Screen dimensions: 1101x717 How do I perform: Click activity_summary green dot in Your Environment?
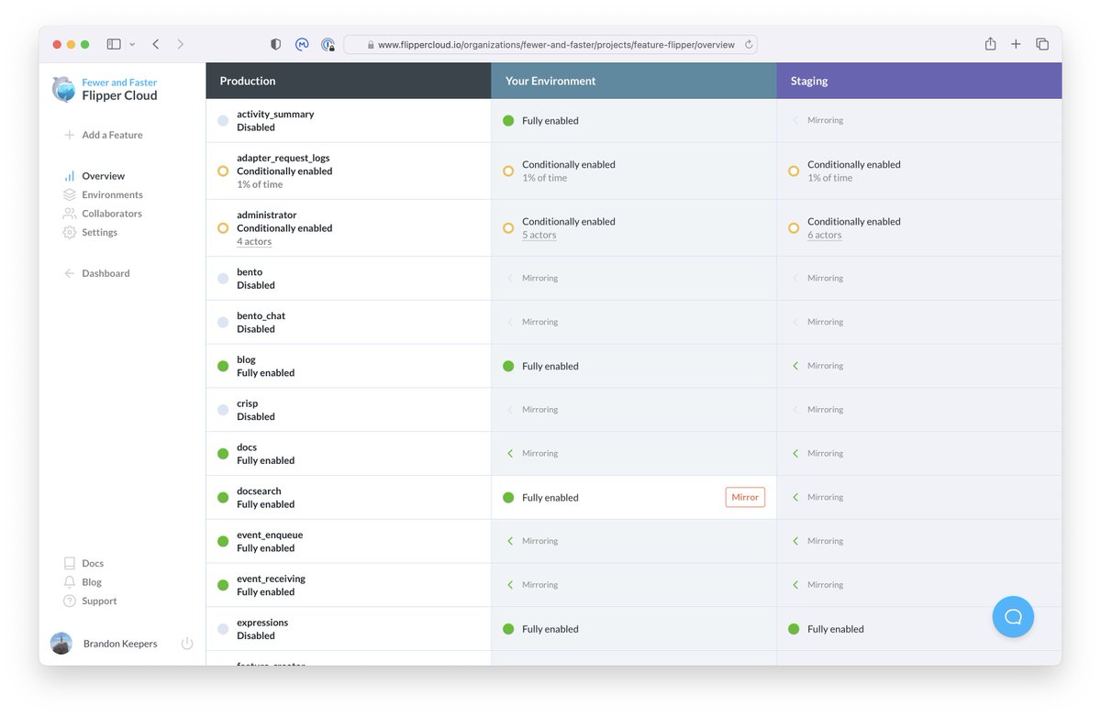tap(508, 120)
